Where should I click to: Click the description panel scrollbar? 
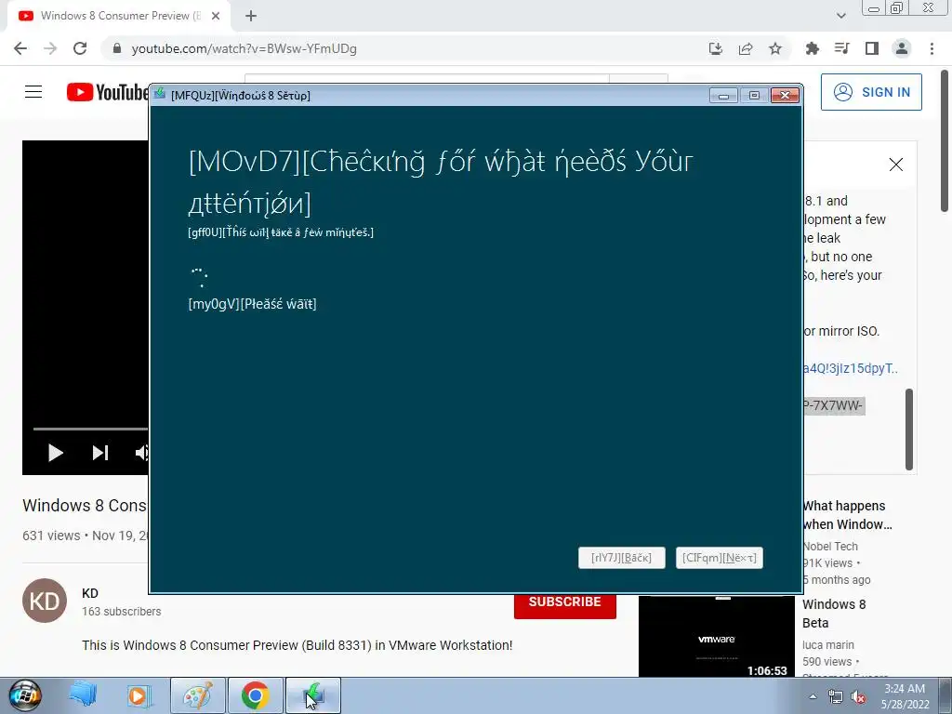point(909,430)
